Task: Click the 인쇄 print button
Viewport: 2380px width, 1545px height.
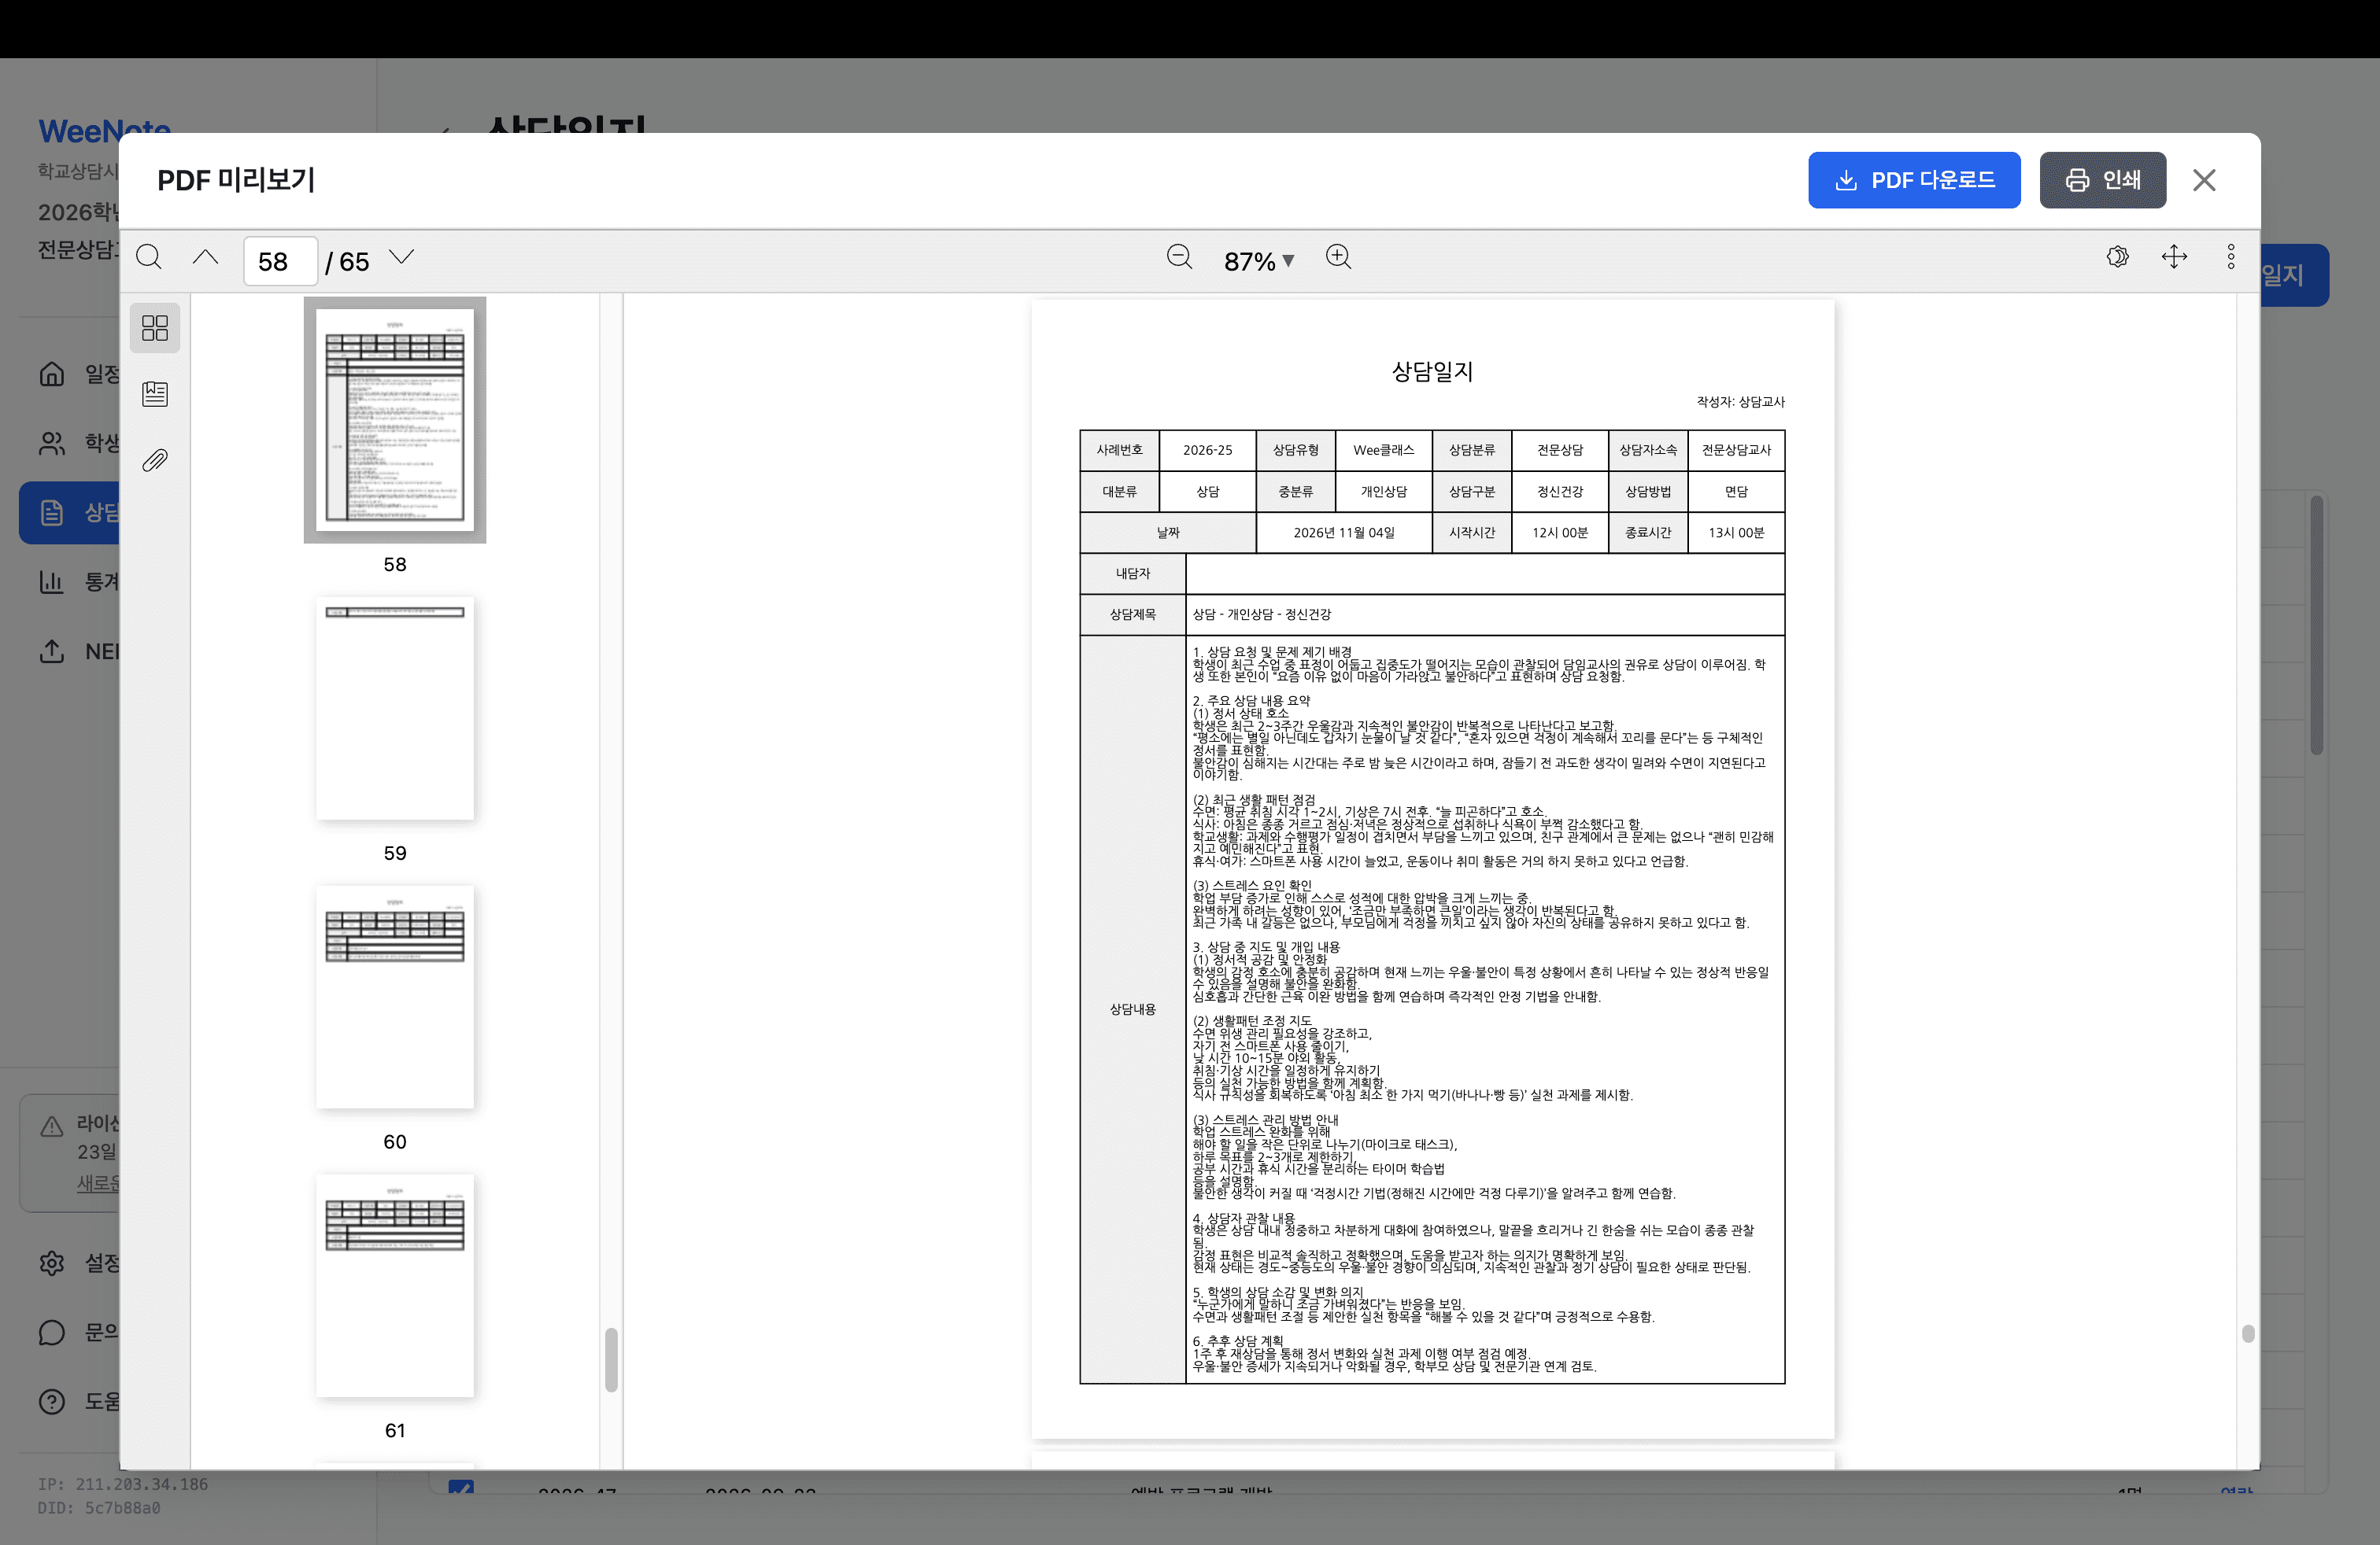Action: pyautogui.click(x=2102, y=180)
